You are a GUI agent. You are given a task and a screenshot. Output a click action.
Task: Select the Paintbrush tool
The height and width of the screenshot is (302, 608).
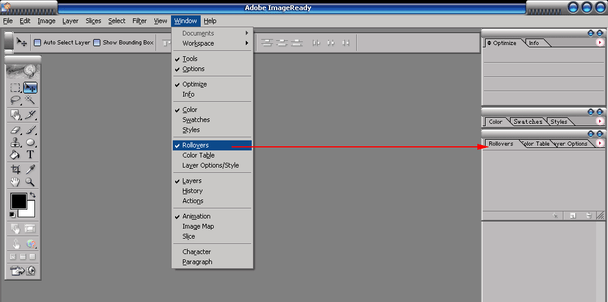(x=30, y=130)
